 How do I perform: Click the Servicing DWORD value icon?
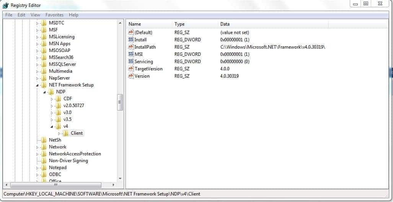point(131,61)
